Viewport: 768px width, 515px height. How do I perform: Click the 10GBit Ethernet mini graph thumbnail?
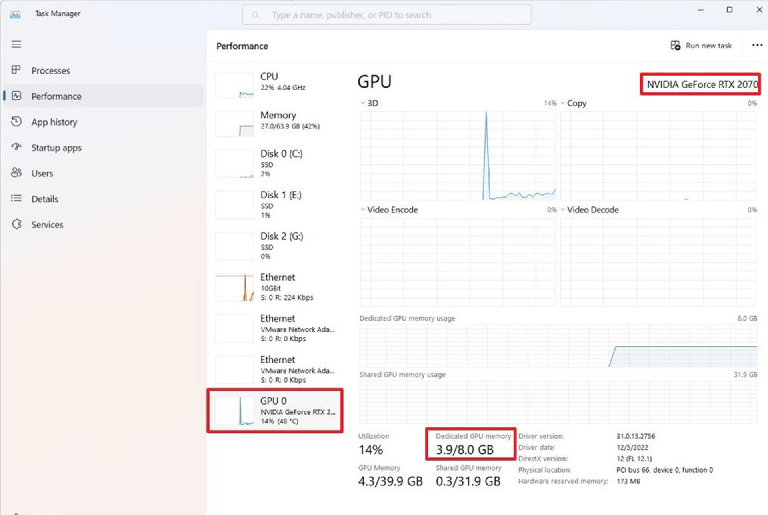tap(234, 287)
